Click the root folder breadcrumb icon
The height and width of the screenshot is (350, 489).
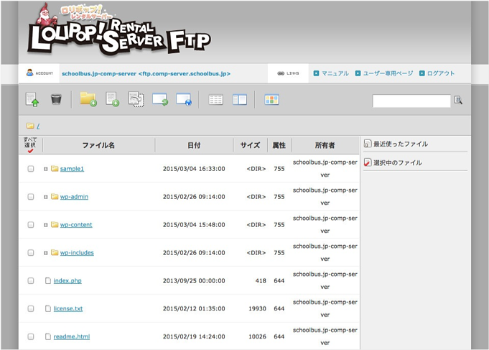pyautogui.click(x=30, y=126)
